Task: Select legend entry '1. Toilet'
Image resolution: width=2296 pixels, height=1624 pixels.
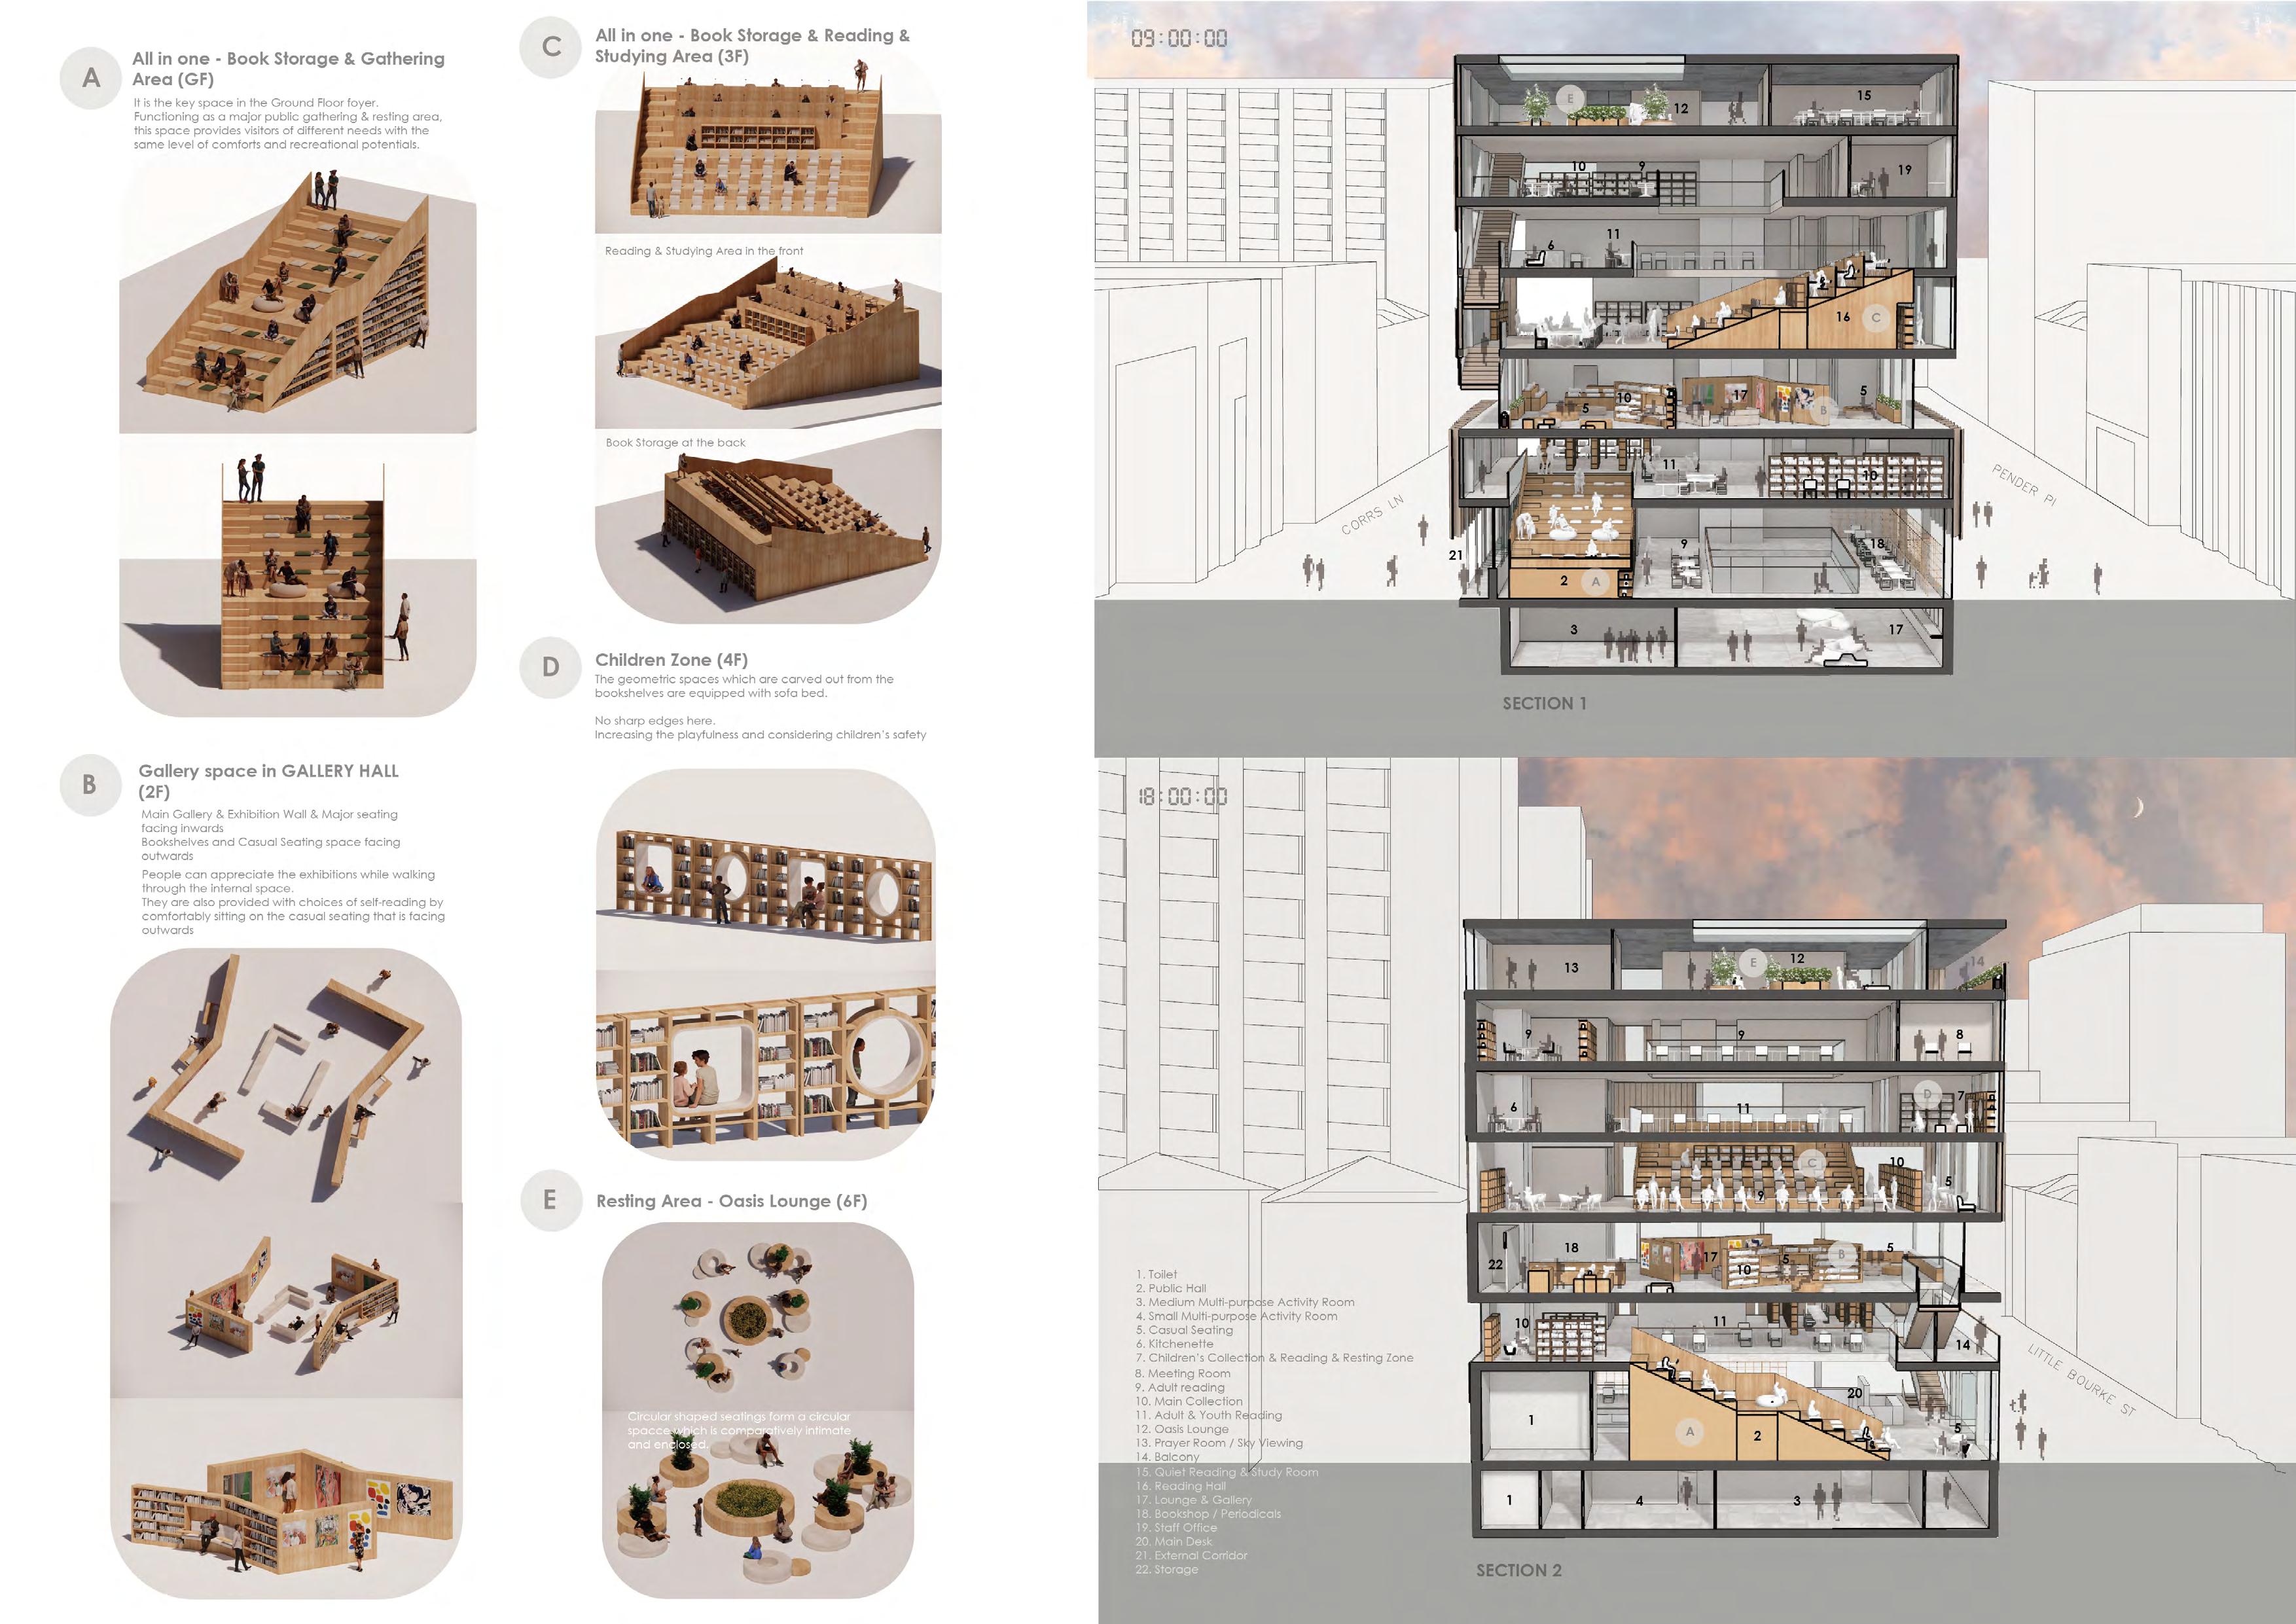Action: pos(1156,1274)
